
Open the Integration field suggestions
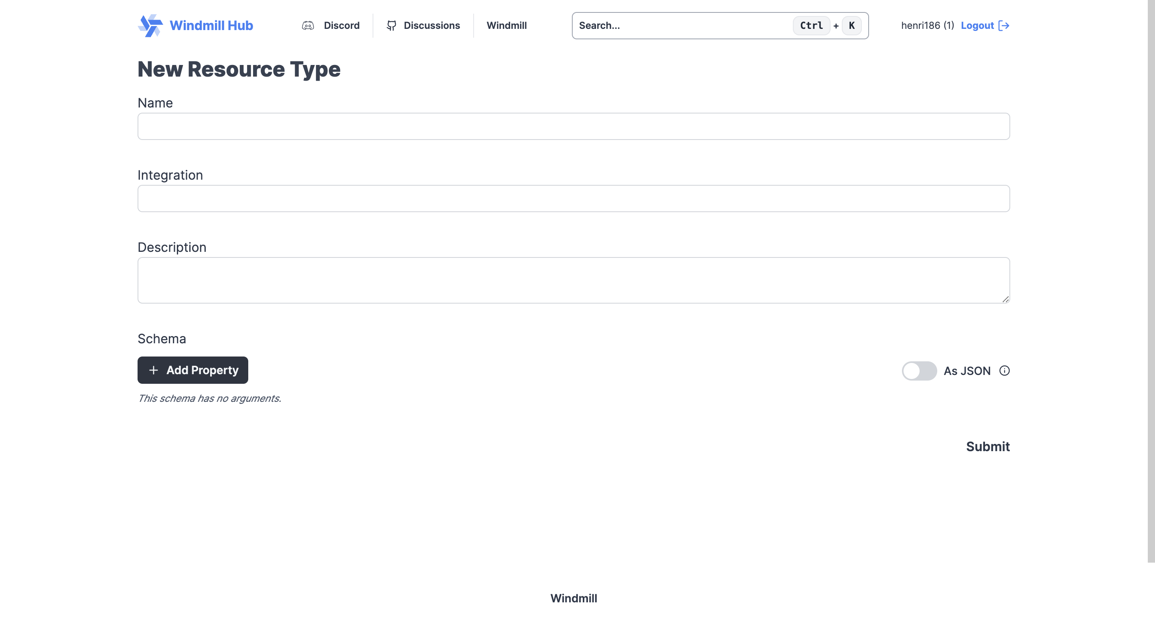point(573,198)
